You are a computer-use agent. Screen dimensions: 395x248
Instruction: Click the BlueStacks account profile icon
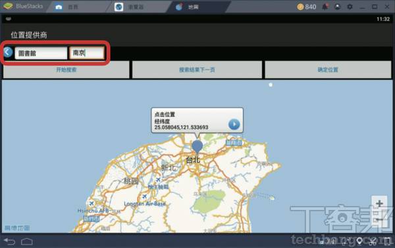337,7
